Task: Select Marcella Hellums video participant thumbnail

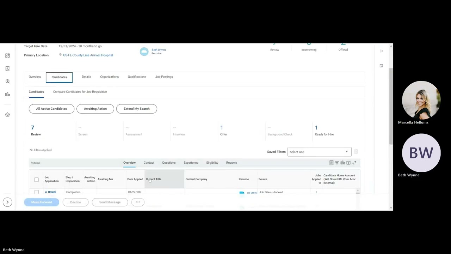Action: [421, 100]
